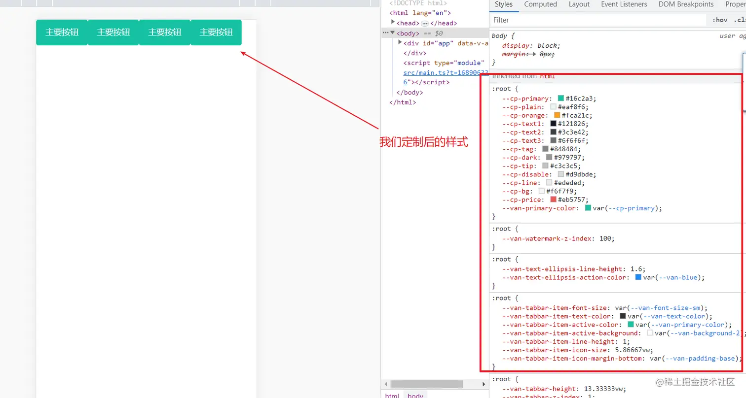
Task: Collapse the body element node
Action: coord(393,33)
